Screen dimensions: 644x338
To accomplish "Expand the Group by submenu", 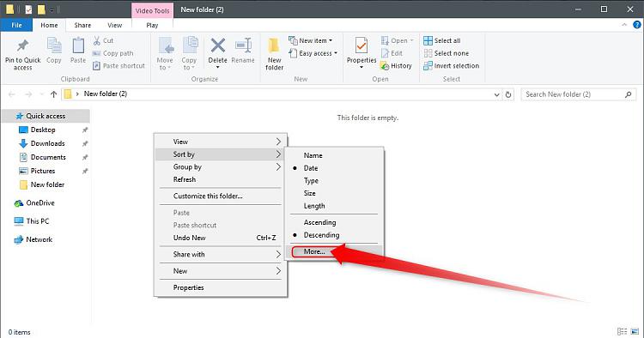I will tap(221, 167).
